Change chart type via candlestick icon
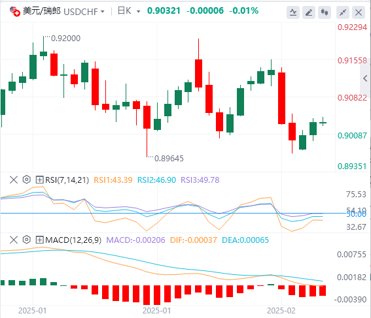Image resolution: width=371 pixels, height=318 pixels. pyautogui.click(x=325, y=12)
